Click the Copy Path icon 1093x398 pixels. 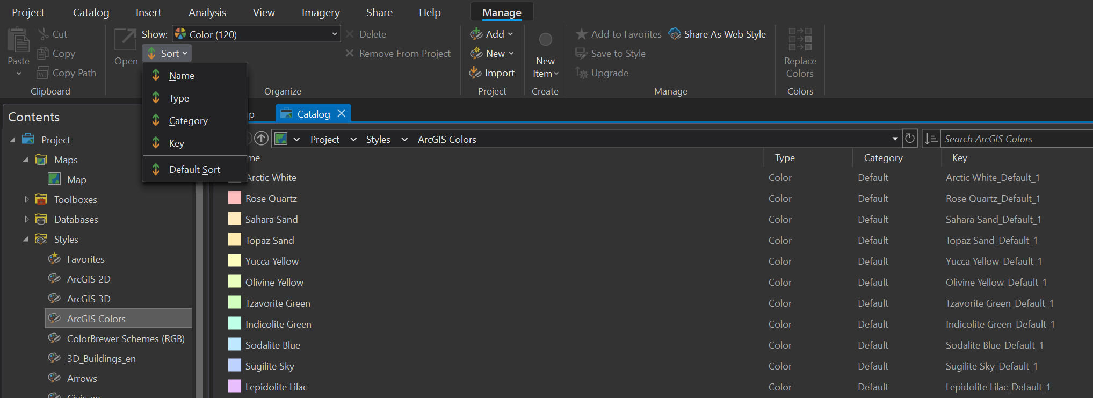[x=43, y=73]
